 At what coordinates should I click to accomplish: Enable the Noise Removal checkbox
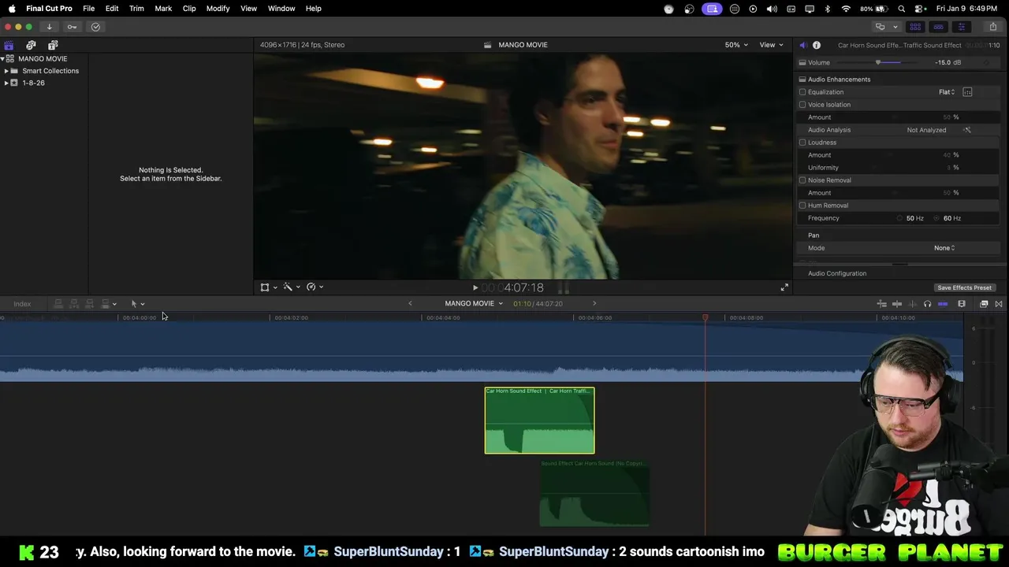(x=802, y=180)
